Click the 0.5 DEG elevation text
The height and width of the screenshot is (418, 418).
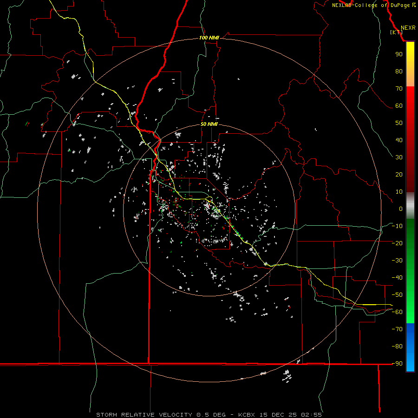[x=211, y=415]
